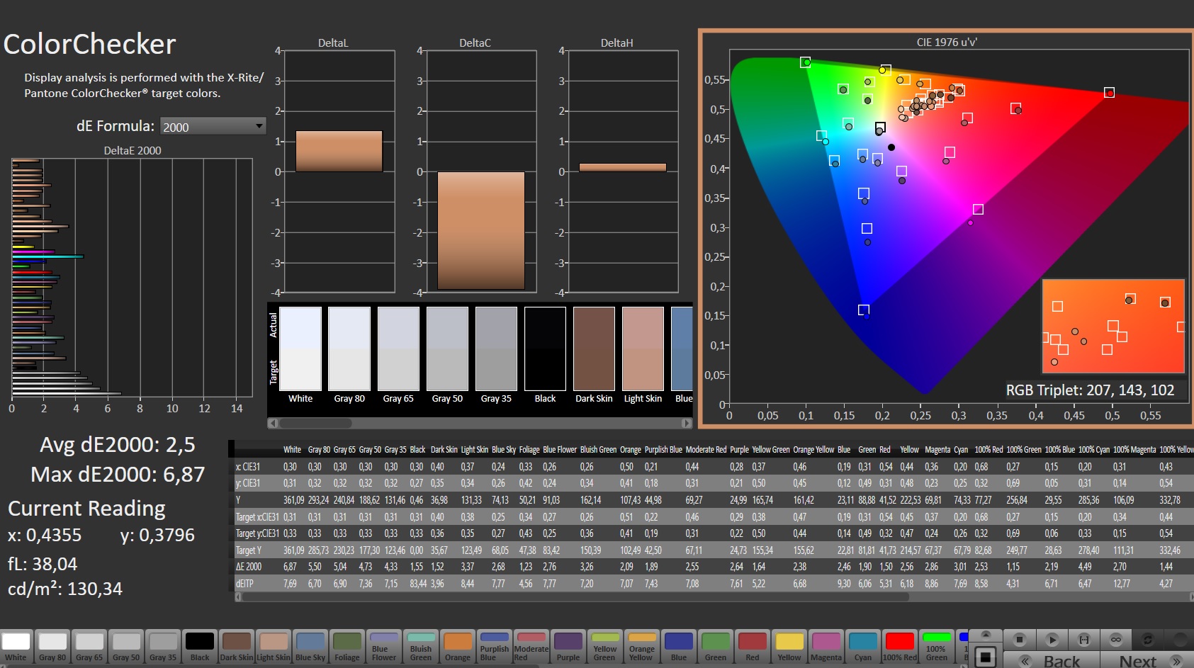
Task: Click the refresh arrows icon
Action: pyautogui.click(x=1148, y=639)
